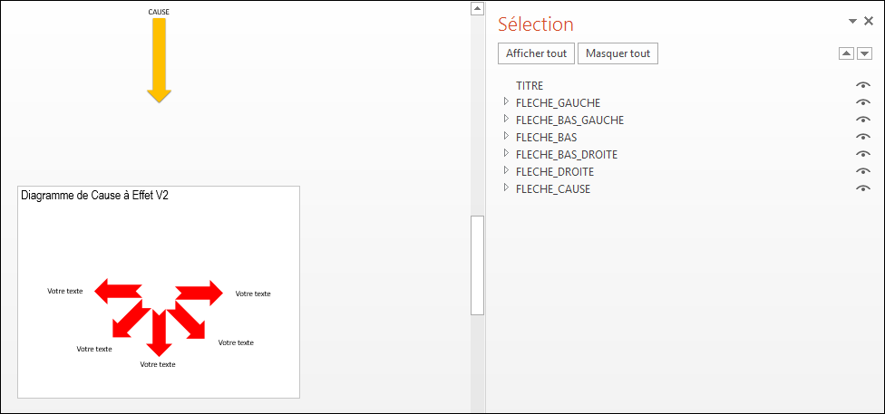This screenshot has width=885, height=414.
Task: Close the Sélection pane
Action: [x=869, y=21]
